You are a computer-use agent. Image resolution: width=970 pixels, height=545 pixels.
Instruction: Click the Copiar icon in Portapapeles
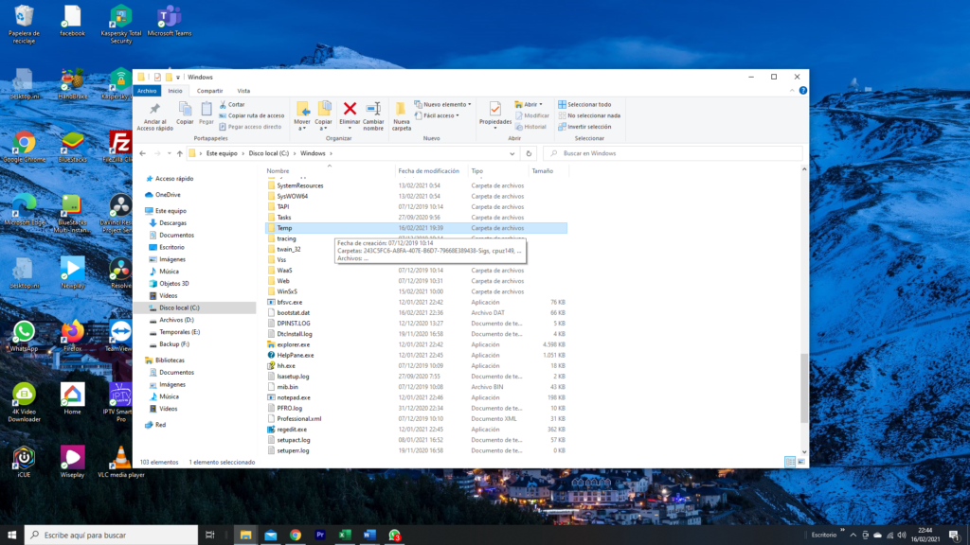pos(185,110)
